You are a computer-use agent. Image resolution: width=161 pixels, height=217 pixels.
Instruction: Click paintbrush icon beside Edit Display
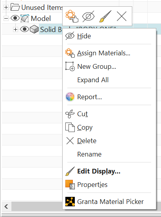click(x=70, y=171)
